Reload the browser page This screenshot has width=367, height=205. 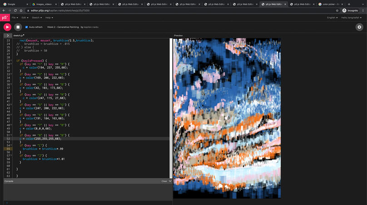[15, 10]
